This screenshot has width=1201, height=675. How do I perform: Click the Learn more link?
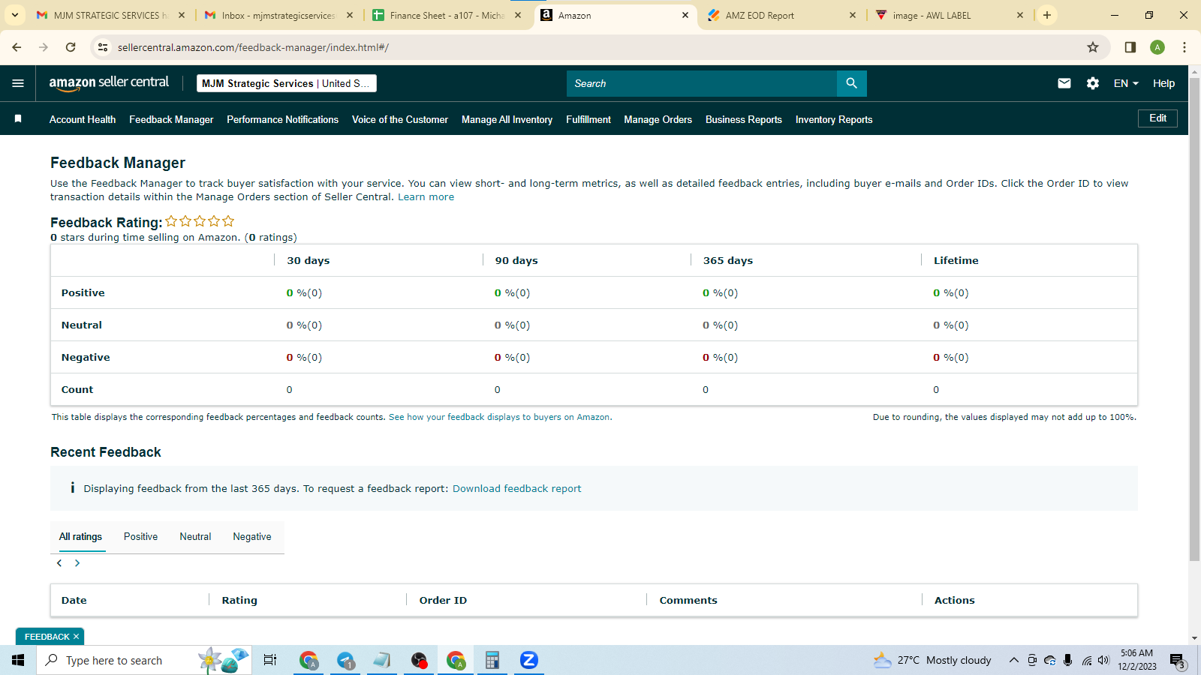tap(426, 197)
